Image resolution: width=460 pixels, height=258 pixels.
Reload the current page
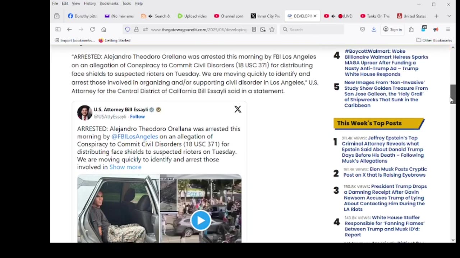click(92, 29)
